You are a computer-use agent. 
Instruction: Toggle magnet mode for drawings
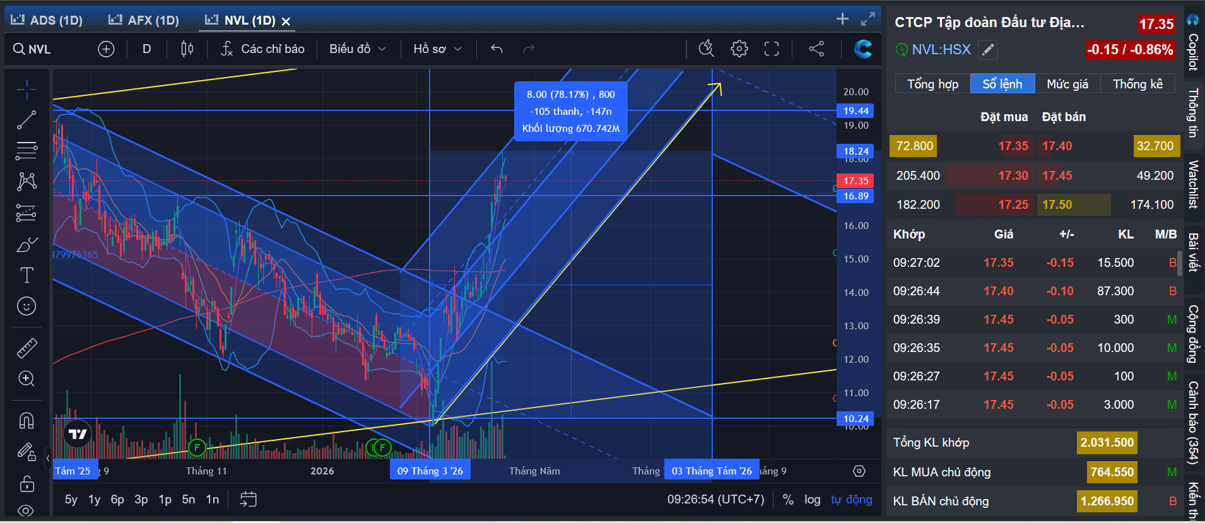[26, 420]
